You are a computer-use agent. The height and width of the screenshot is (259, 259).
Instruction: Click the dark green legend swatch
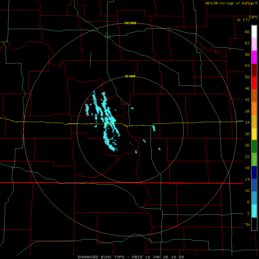click(254, 146)
